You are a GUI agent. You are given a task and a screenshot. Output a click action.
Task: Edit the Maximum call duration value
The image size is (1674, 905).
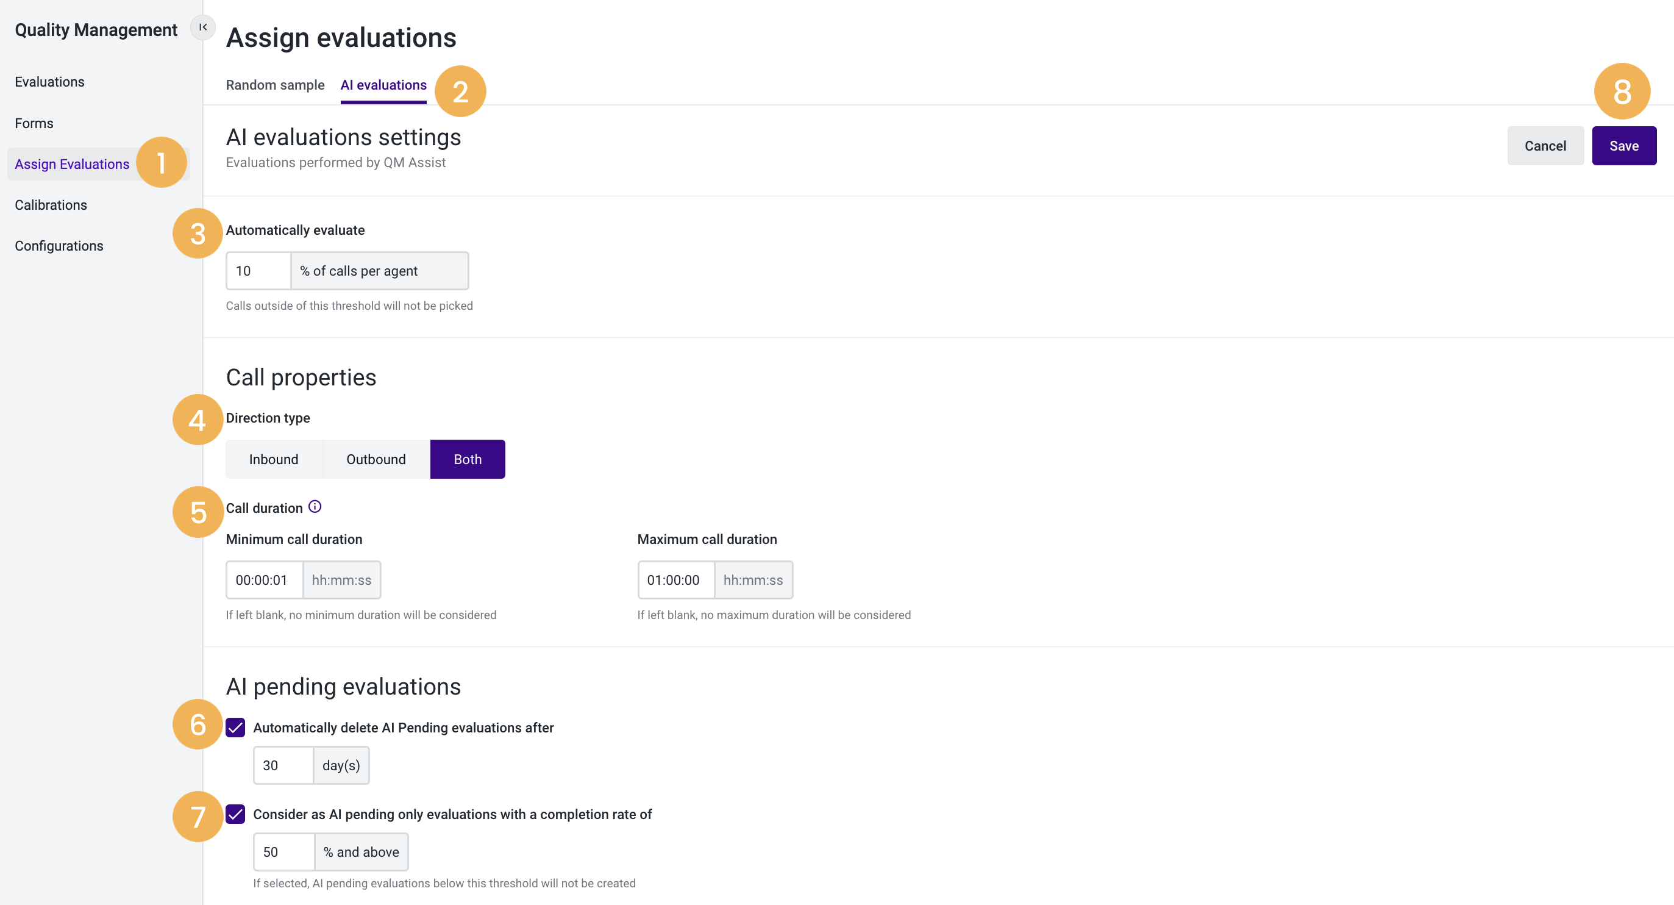click(x=675, y=579)
